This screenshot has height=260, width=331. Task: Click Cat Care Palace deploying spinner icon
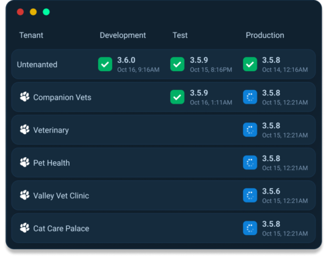click(250, 228)
